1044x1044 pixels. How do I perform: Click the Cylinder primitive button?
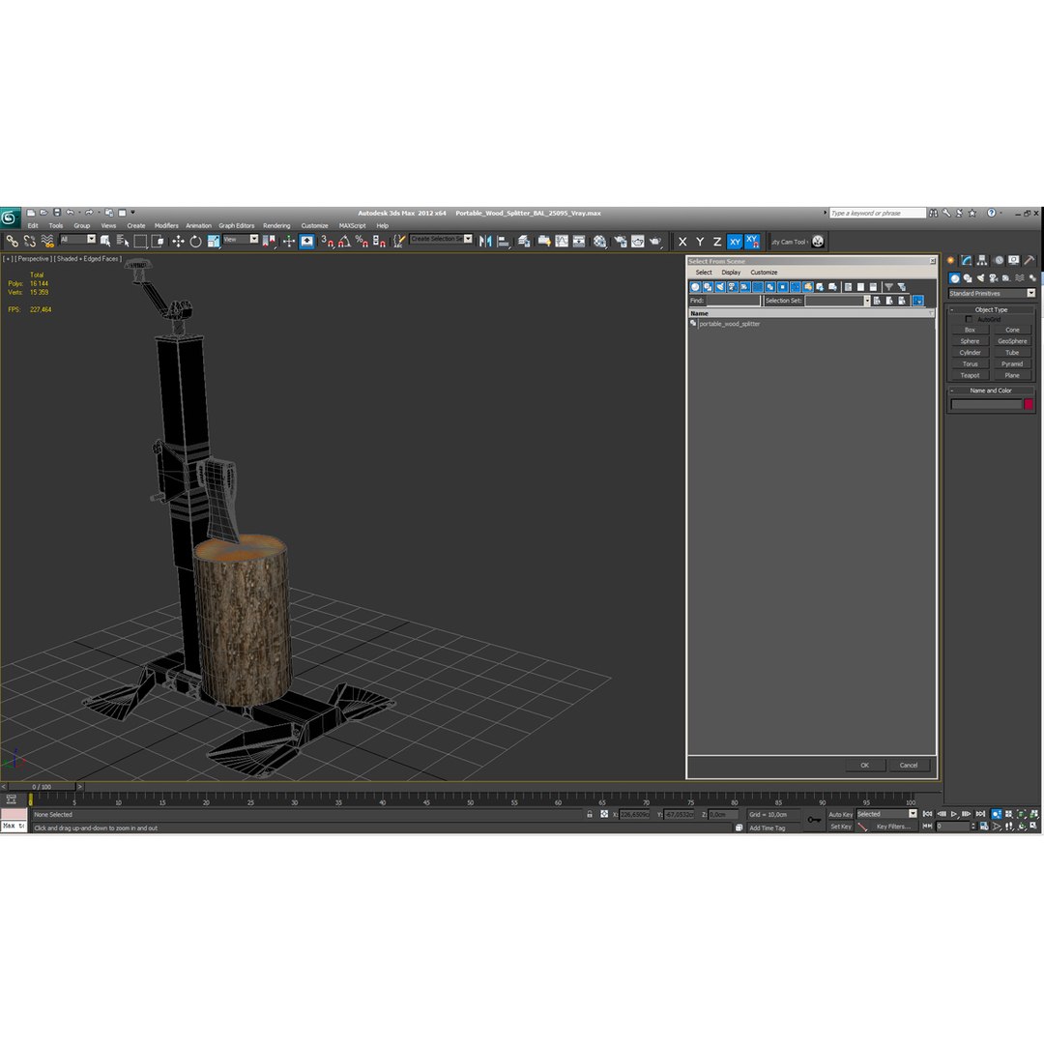[x=970, y=352]
